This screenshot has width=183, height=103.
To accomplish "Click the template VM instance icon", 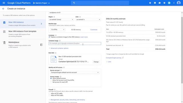I will pyautogui.click(x=4, y=32).
